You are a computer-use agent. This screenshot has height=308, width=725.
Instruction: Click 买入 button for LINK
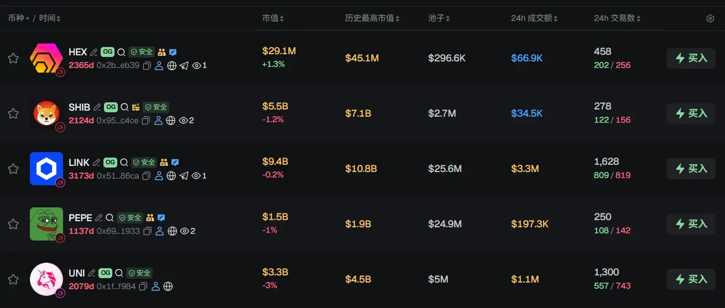pyautogui.click(x=691, y=169)
